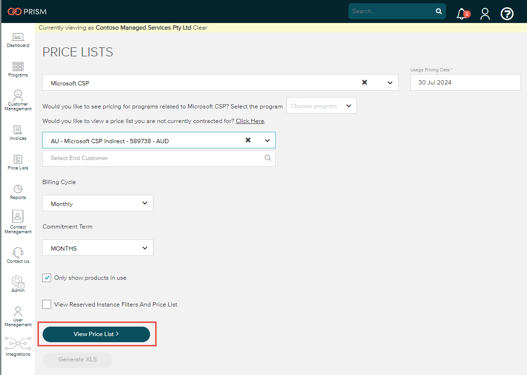Open the user profile icon
Screen dimensions: 527x375
[x=485, y=14]
